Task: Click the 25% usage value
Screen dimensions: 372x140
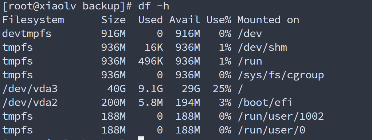Action: pos(222,89)
